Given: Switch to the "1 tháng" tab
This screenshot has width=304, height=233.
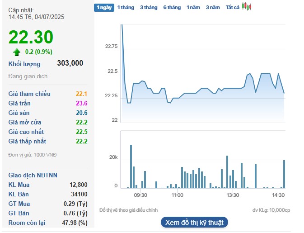Looking at the screenshot, I should tap(125, 7).
